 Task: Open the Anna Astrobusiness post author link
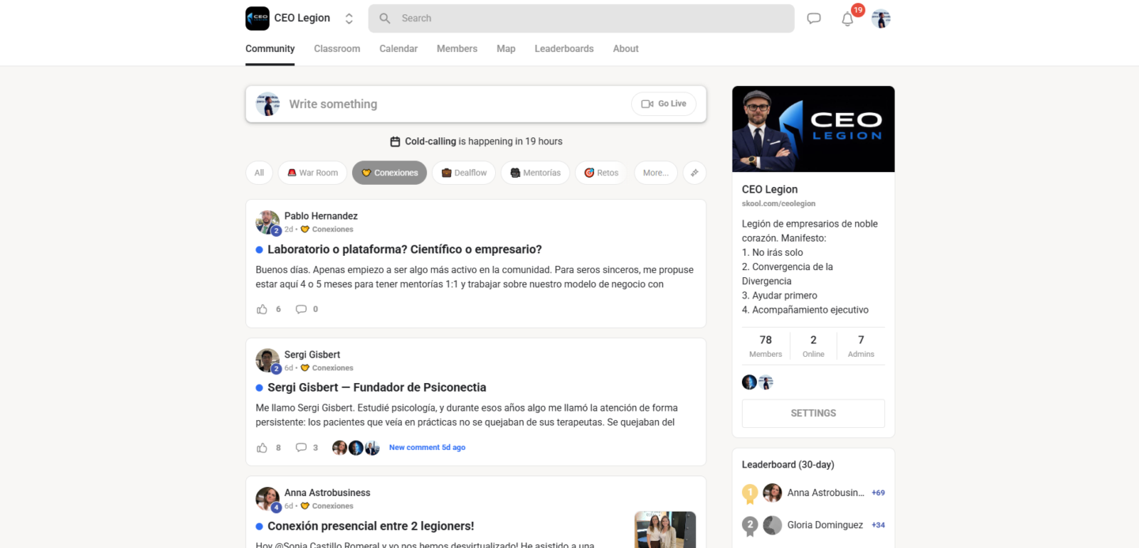327,493
